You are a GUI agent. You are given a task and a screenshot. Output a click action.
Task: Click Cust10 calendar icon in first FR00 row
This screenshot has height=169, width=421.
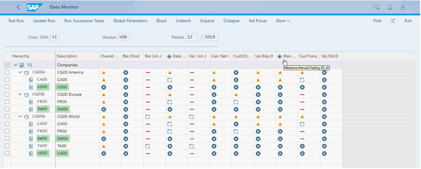236,102
